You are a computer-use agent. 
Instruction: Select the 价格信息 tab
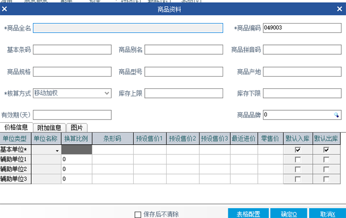tap(16, 127)
